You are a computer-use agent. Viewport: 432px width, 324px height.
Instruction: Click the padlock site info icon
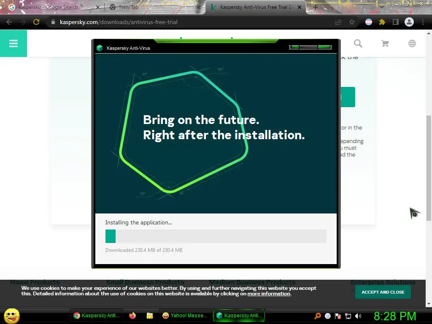pyautogui.click(x=53, y=22)
